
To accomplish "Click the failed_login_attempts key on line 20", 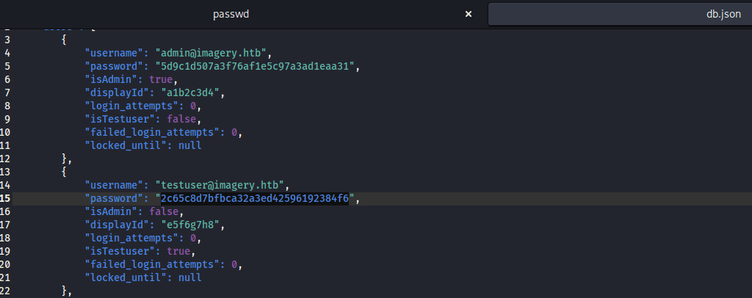I will coord(154,264).
